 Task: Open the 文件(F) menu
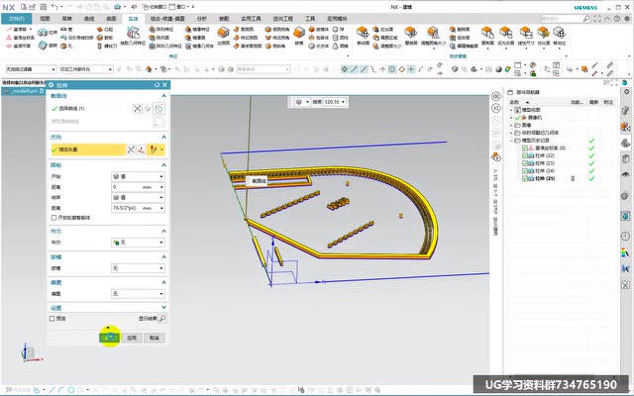[x=18, y=18]
